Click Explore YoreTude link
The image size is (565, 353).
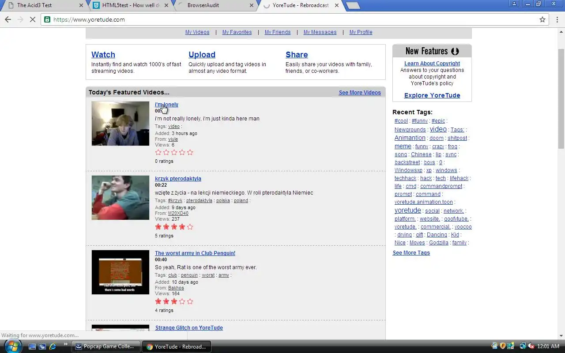tap(432, 95)
